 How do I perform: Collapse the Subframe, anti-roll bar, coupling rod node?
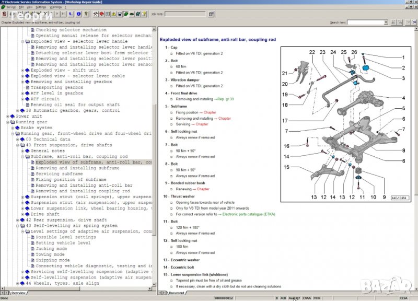[22, 157]
